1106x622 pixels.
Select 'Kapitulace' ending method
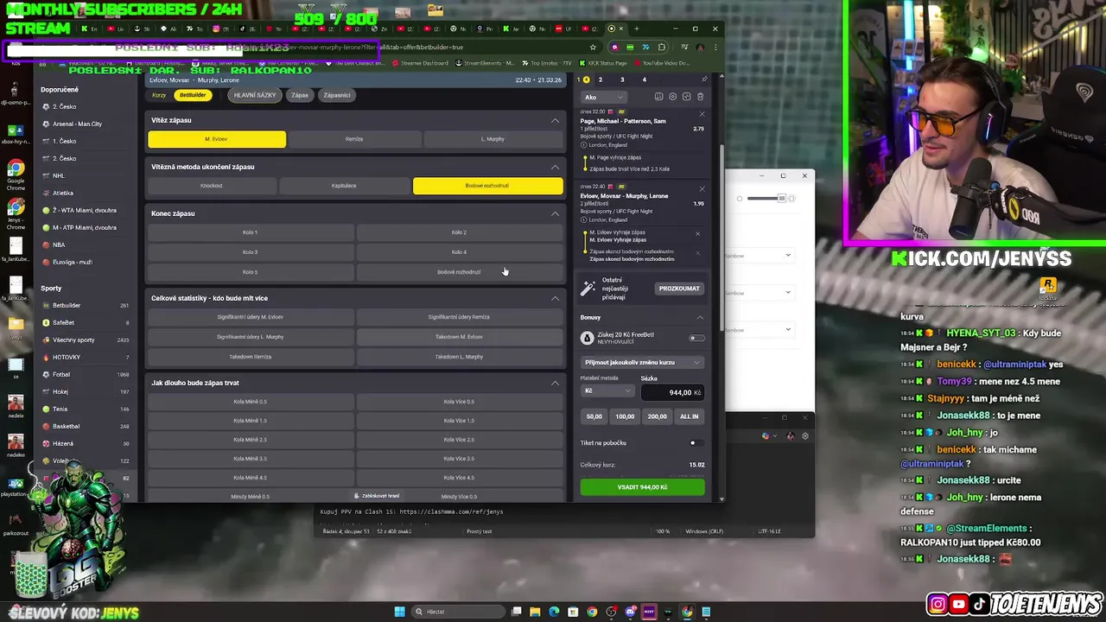tap(344, 186)
